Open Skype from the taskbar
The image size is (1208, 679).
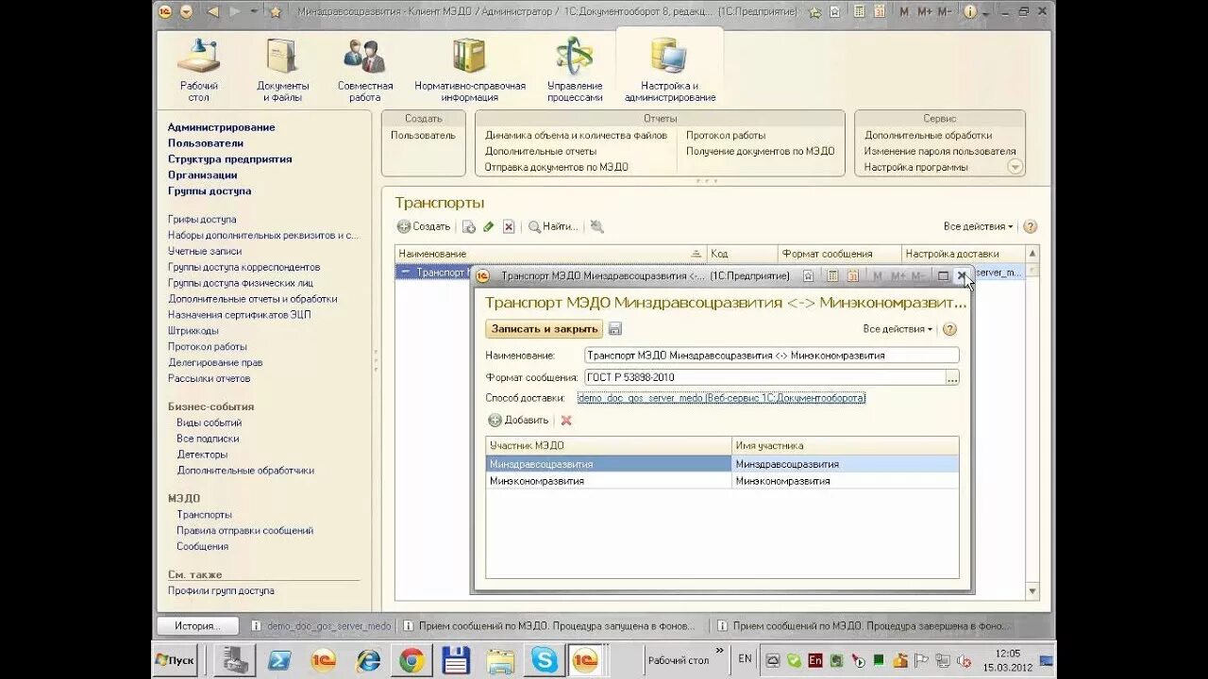coord(545,660)
